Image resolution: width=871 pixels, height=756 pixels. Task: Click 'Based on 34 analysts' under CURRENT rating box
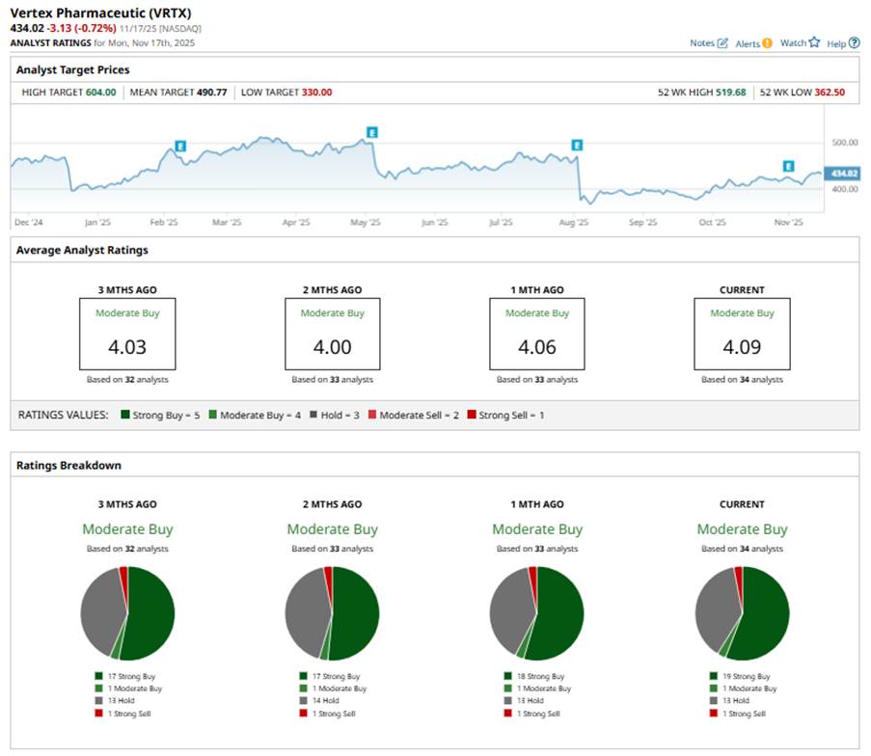pyautogui.click(x=742, y=379)
